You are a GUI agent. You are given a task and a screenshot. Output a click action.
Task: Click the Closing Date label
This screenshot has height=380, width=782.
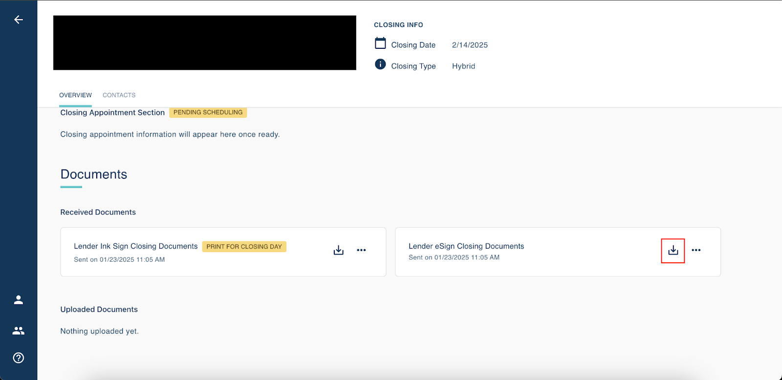pos(413,45)
